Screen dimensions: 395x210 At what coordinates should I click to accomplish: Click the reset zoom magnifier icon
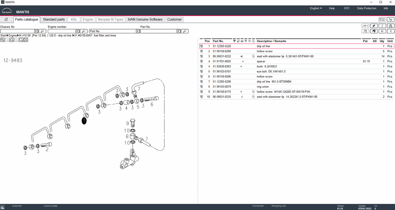click(21, 40)
